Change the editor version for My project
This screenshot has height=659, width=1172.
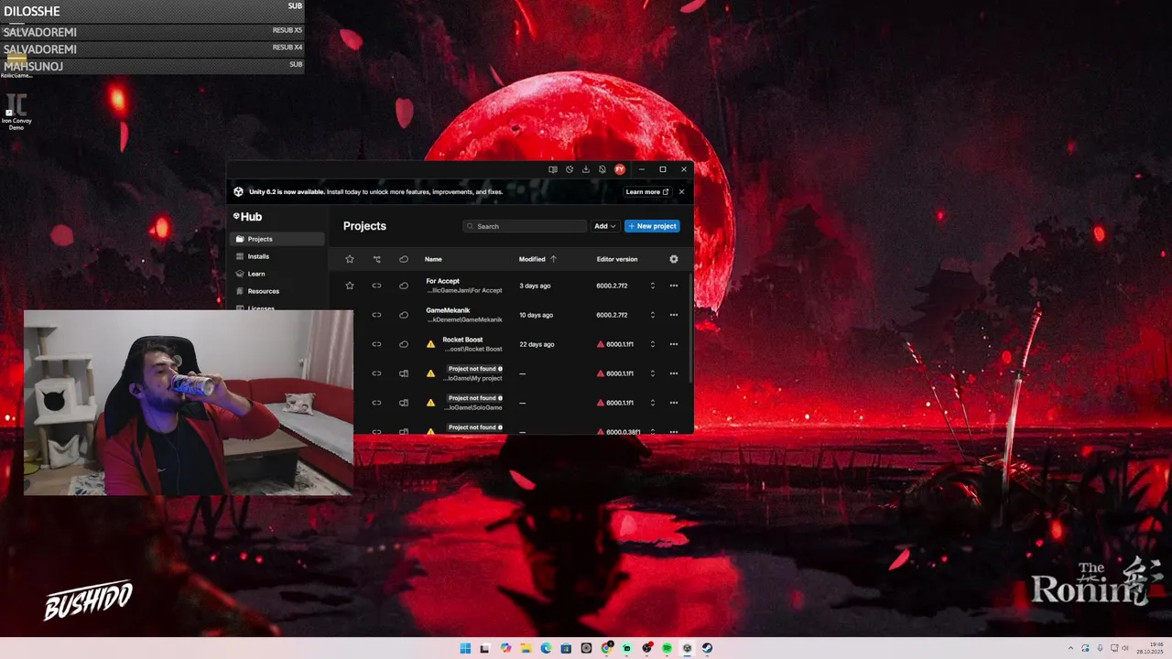pyautogui.click(x=653, y=373)
